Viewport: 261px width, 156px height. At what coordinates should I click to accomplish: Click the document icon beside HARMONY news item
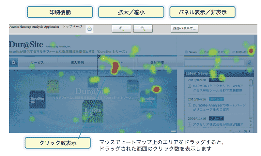coord(190,86)
